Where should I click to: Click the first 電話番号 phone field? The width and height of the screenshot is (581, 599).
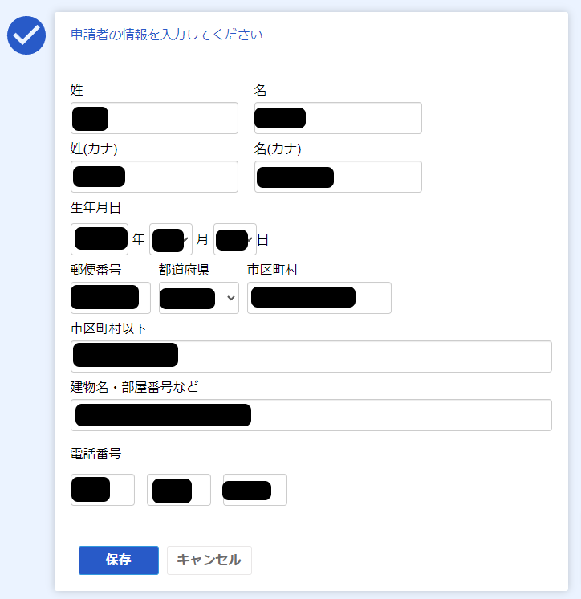pyautogui.click(x=103, y=490)
